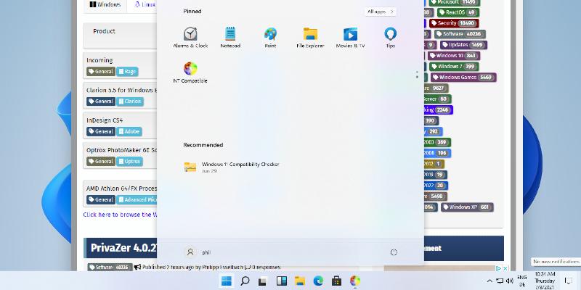Open the NT Compatible pinned app
The height and width of the screenshot is (290, 581).
click(190, 70)
